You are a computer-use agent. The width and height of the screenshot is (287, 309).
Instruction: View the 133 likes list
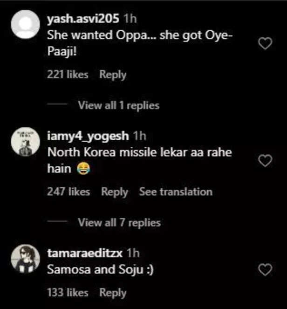tap(68, 293)
